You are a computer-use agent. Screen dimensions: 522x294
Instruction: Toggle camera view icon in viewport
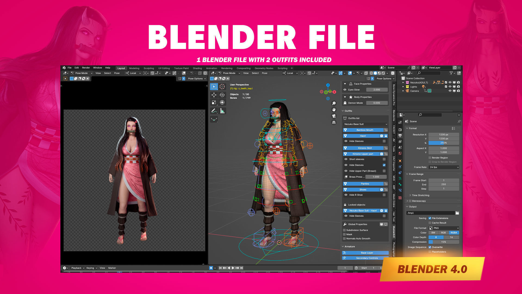334,116
